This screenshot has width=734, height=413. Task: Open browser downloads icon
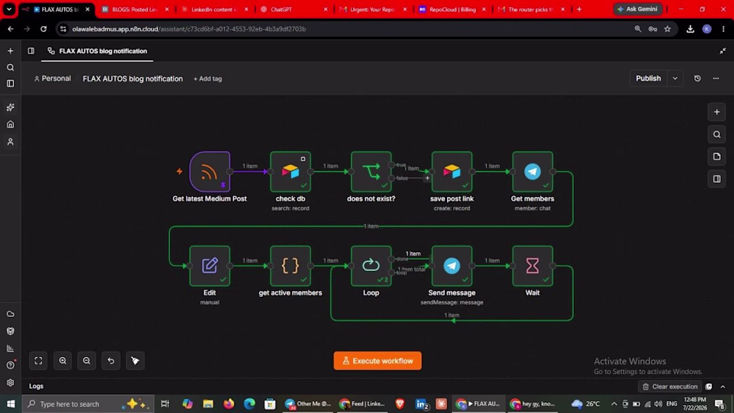690,29
